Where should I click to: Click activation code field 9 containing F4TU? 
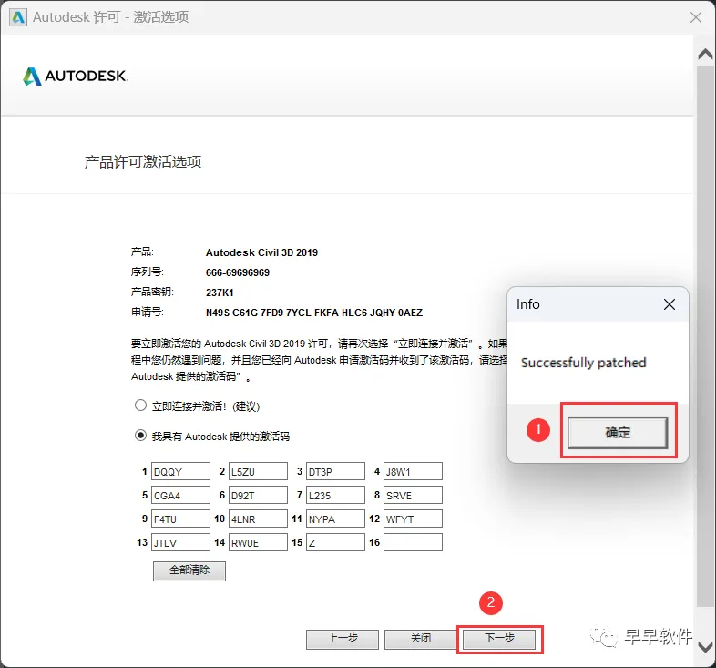pyautogui.click(x=181, y=519)
